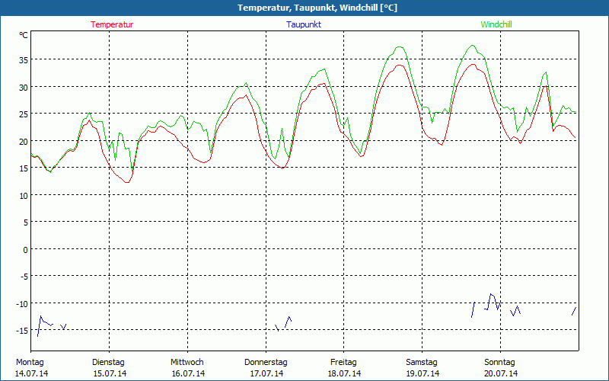Screen dimensions: 609x381
Task: Select the Freitag day label
Action: coord(343,362)
